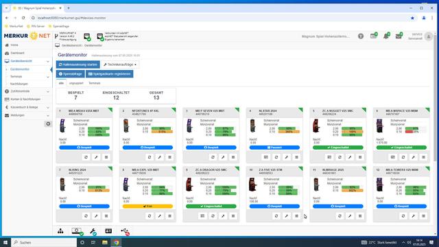This screenshot has height=247, width=439.
Task: Expand Kassenbuch & Belege chevron
Action: coord(48,108)
